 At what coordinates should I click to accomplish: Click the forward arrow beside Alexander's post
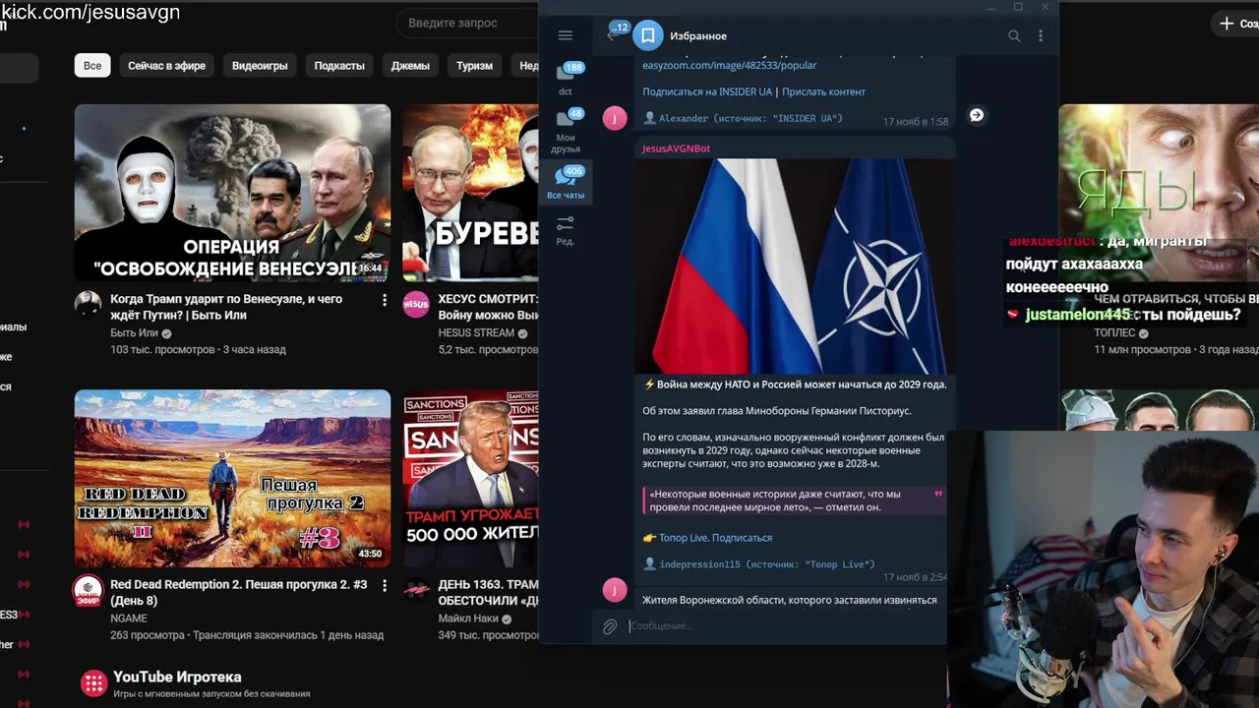(x=976, y=115)
